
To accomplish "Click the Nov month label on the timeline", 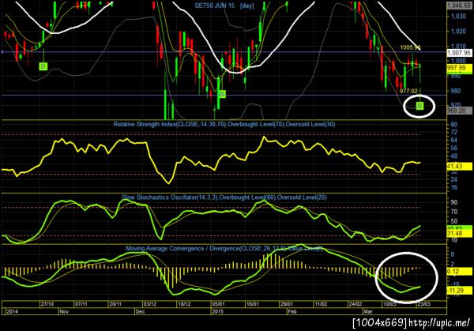I will point(64,311).
